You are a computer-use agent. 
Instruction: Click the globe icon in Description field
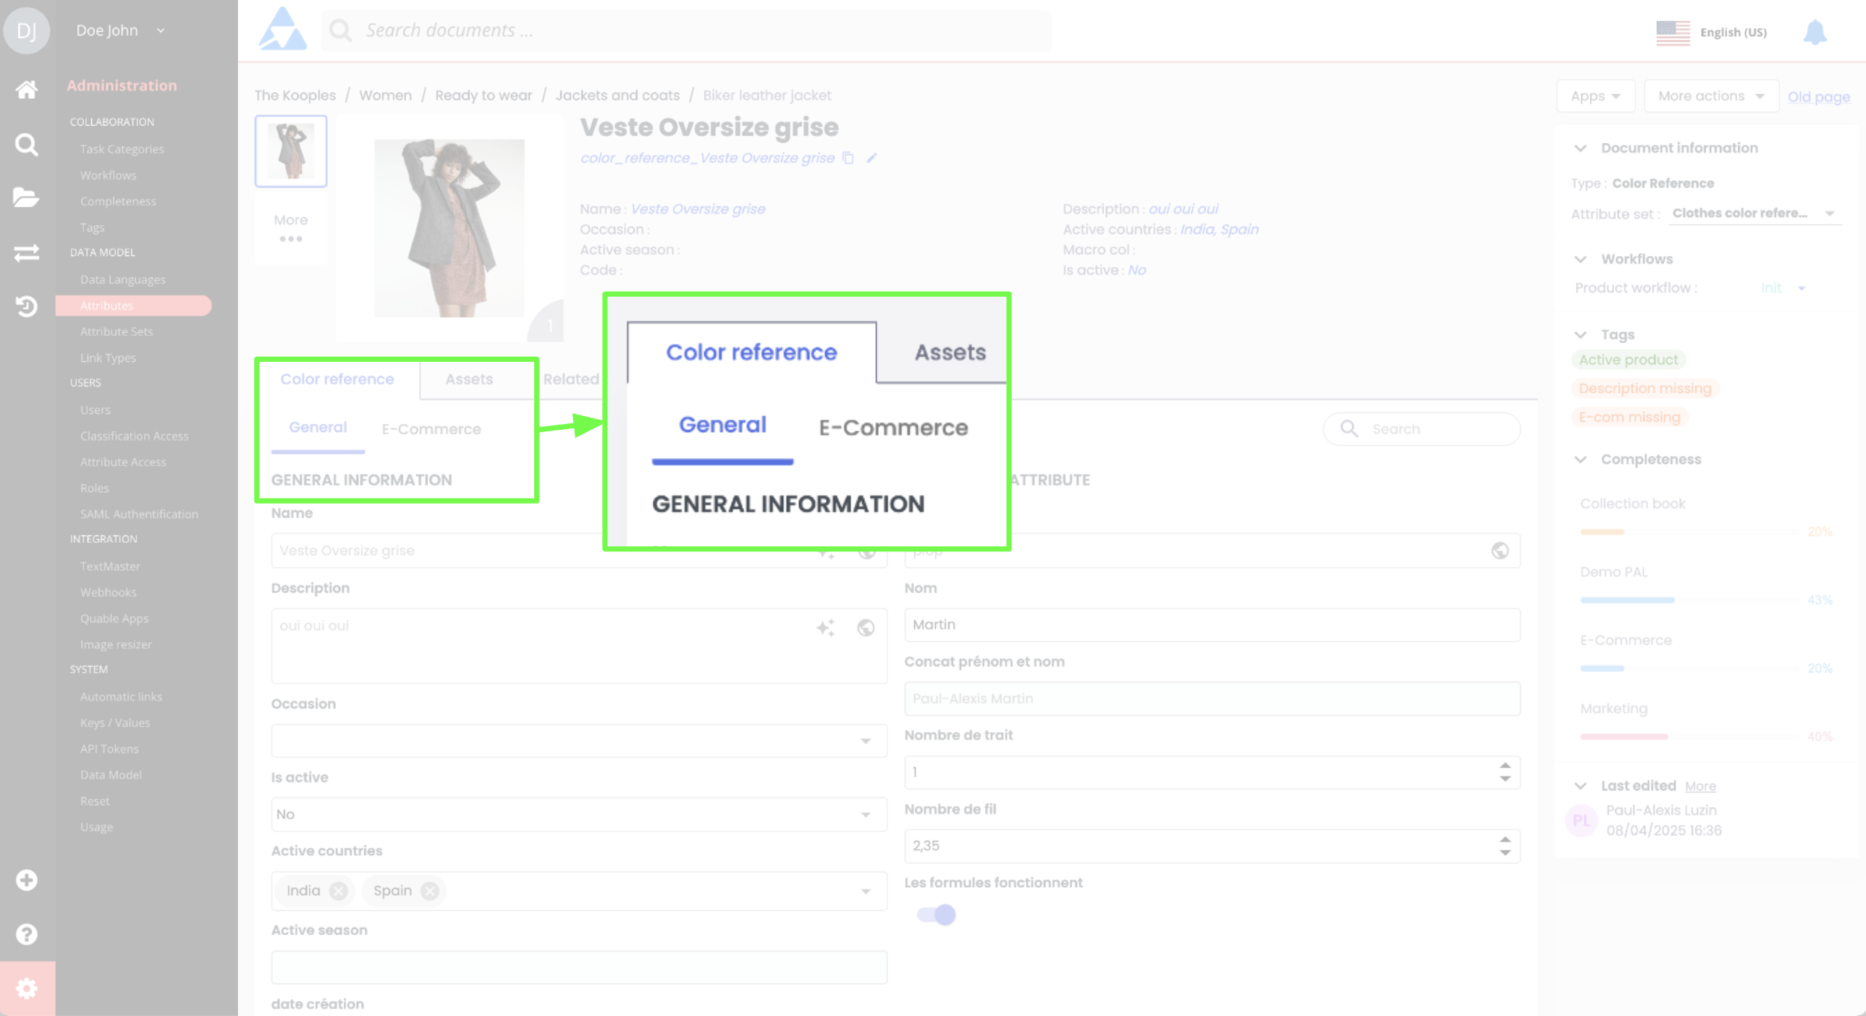coord(866,627)
